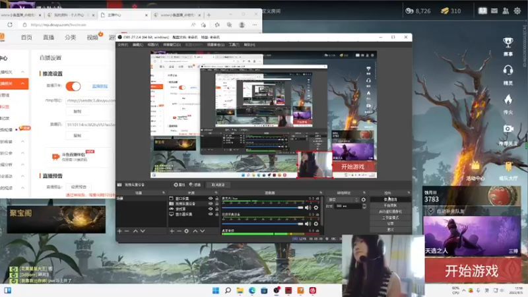528x297 pixels.
Task: Open game friends icon at top right
Action: click(x=506, y=11)
